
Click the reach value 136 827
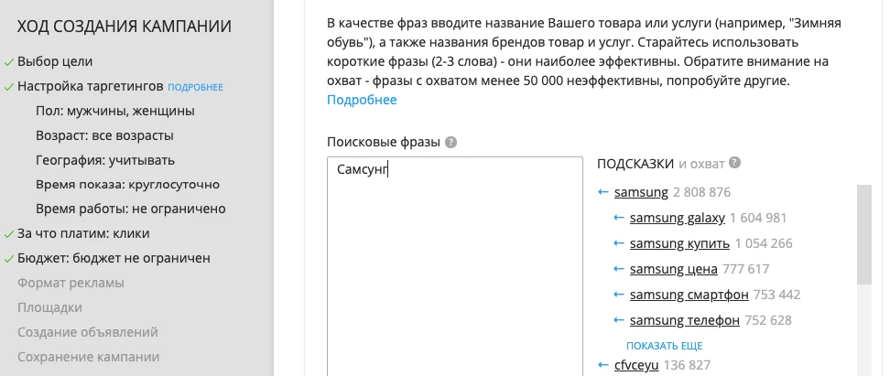687,365
